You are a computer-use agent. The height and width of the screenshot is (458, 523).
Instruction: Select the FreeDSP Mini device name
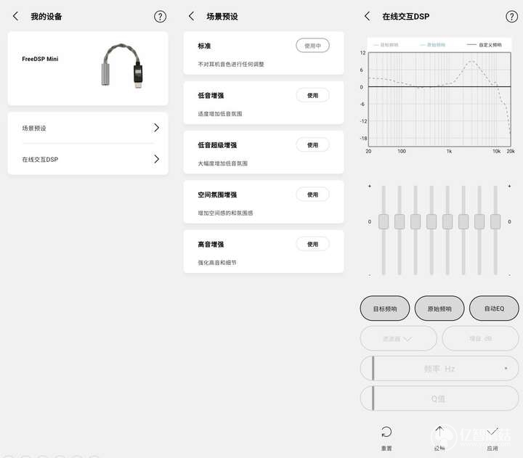(x=40, y=59)
